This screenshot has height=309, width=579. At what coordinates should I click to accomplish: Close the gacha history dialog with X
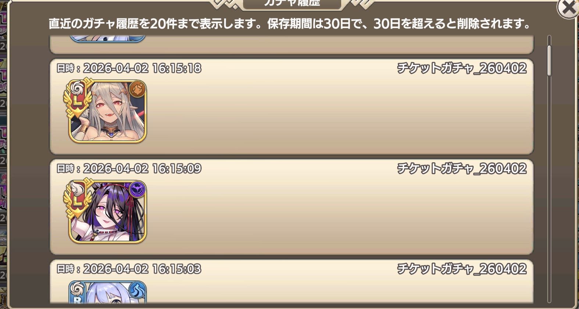[x=568, y=8]
